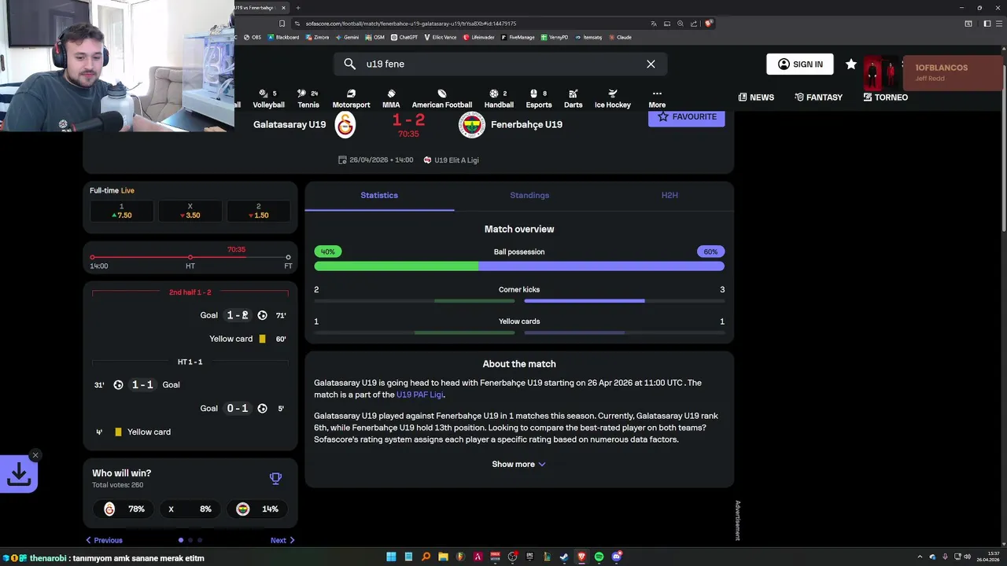
Task: Open Steam from the taskbar
Action: (564, 557)
